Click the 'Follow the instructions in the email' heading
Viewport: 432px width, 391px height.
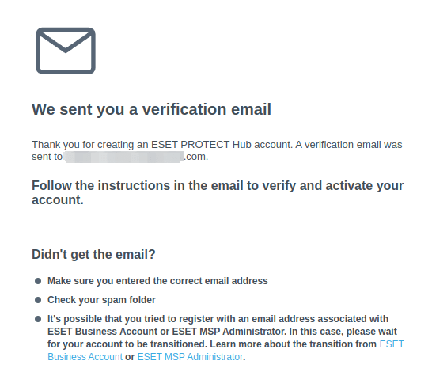tap(218, 192)
